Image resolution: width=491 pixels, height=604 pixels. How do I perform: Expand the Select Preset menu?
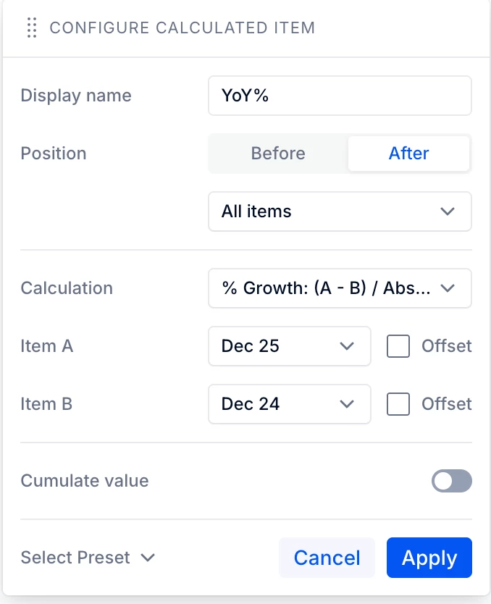(88, 558)
